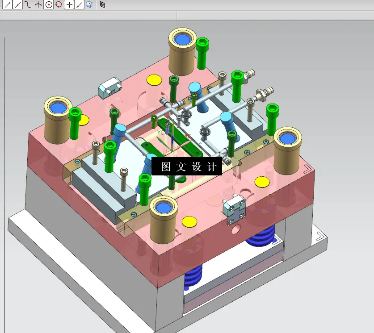Toggle the Intersection snap option
Viewport: 374px width, 333px height.
pos(38,4)
